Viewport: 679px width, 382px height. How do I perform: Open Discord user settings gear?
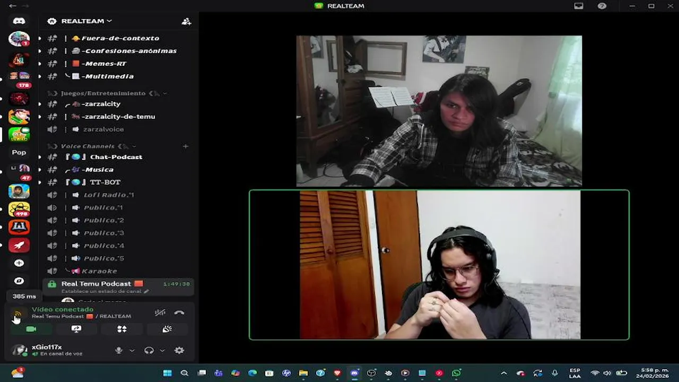click(x=179, y=350)
